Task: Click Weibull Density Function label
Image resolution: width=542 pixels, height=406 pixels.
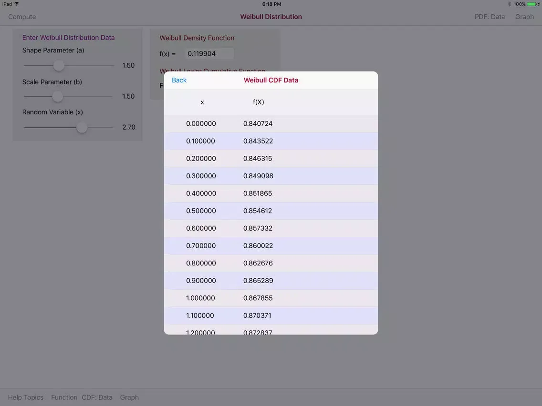Action: point(197,38)
